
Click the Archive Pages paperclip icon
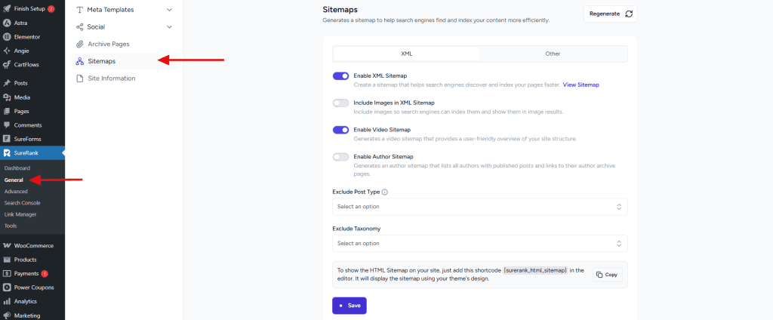[x=80, y=45]
